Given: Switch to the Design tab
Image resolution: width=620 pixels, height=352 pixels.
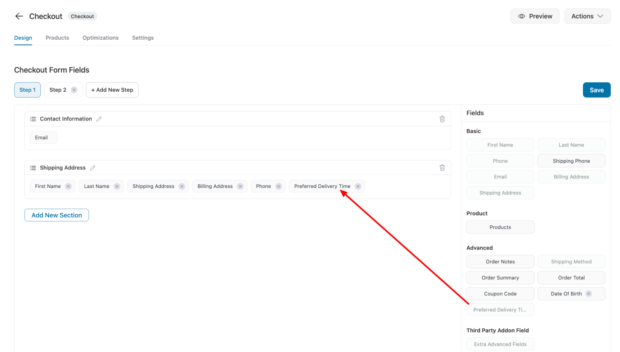Looking at the screenshot, I should 23,38.
